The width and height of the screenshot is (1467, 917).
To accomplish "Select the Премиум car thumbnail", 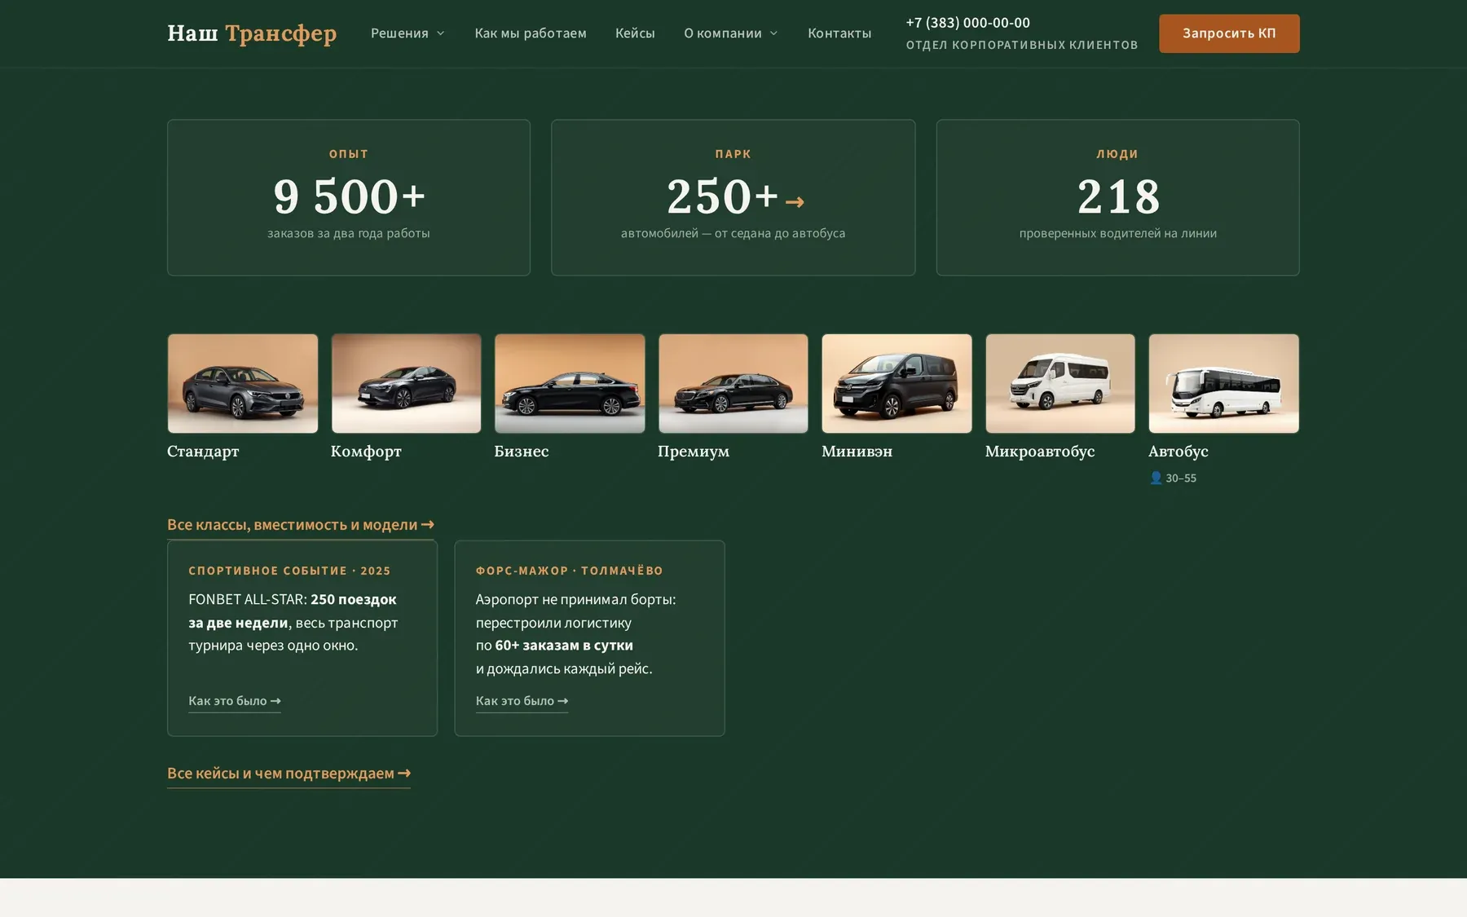I will [x=733, y=383].
